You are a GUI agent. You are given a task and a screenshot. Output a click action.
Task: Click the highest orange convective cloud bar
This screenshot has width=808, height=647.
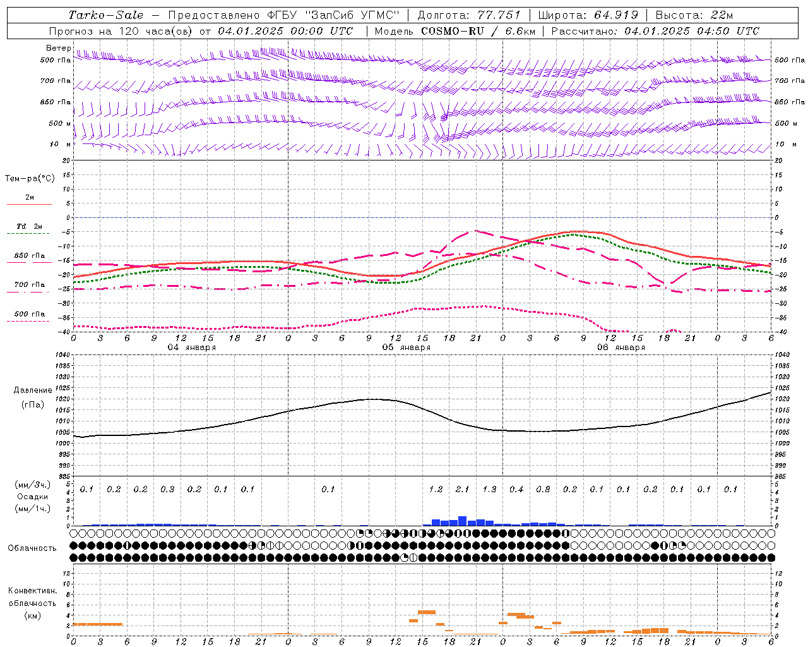[427, 612]
